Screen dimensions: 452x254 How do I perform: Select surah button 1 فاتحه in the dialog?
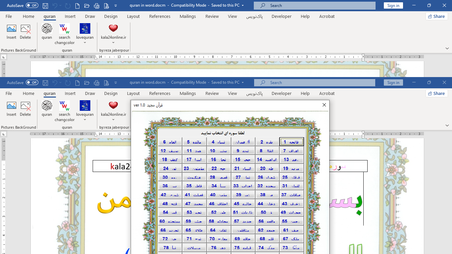291,142
